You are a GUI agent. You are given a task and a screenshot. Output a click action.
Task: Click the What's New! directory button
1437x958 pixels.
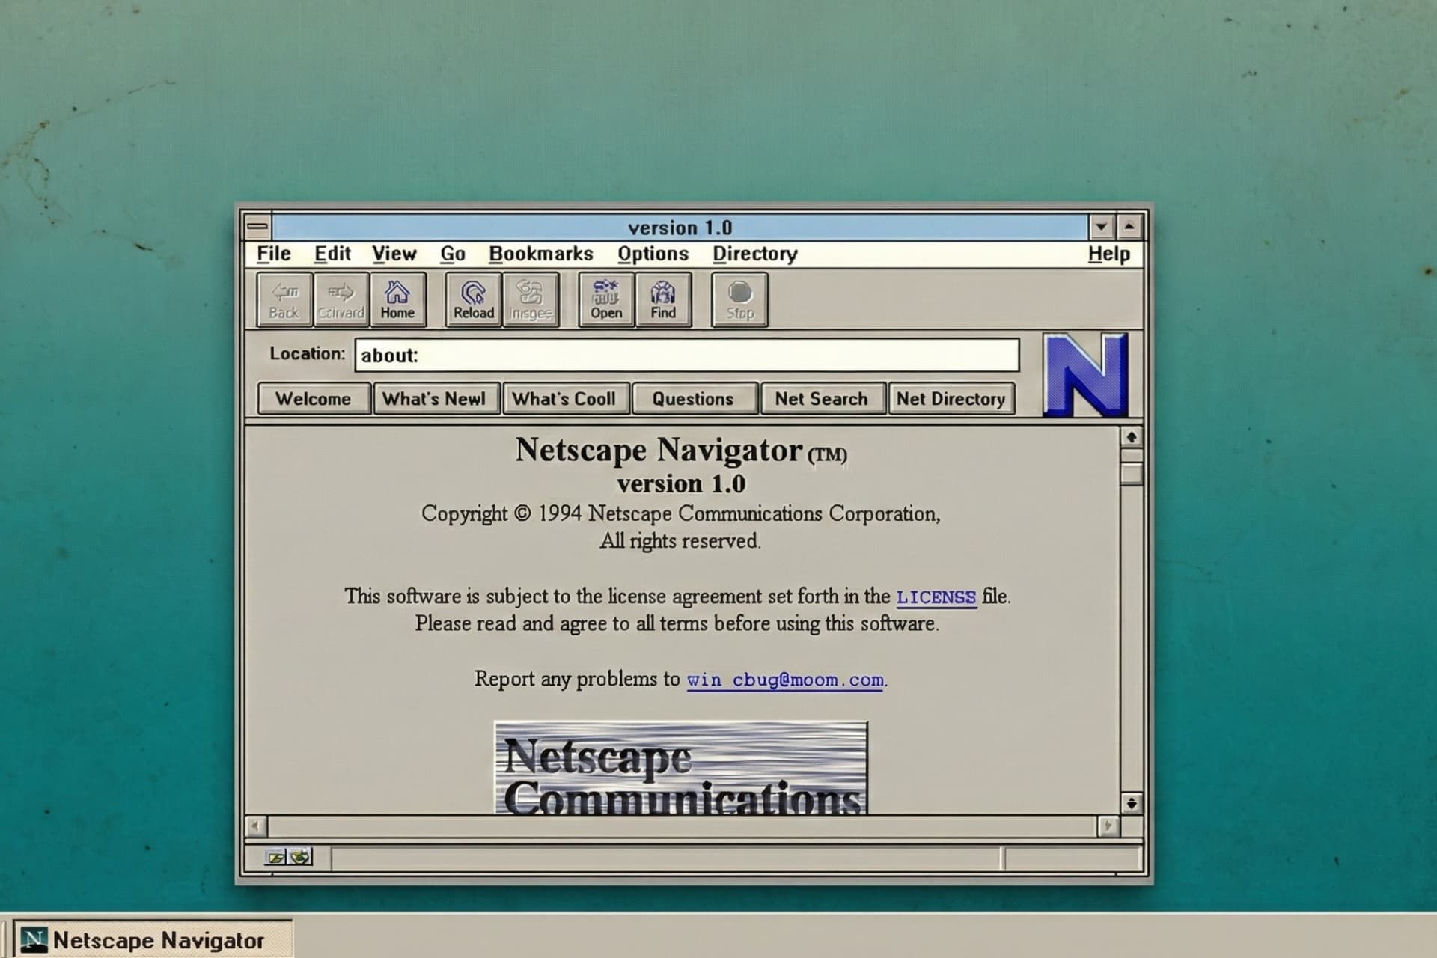pyautogui.click(x=434, y=399)
